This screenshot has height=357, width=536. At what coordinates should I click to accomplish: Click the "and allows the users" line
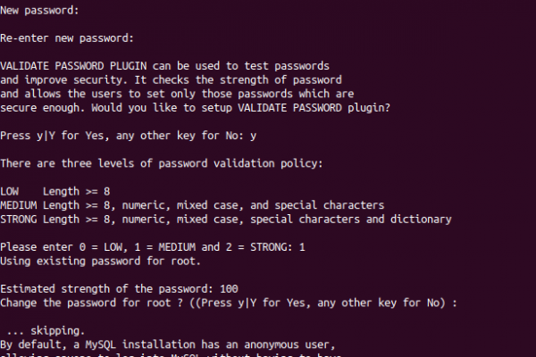pyautogui.click(x=177, y=94)
